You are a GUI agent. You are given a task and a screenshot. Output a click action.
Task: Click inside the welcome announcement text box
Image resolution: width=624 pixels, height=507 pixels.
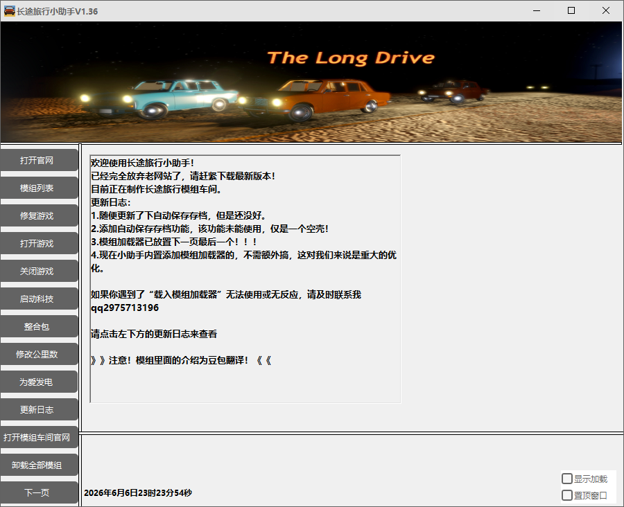[245, 278]
